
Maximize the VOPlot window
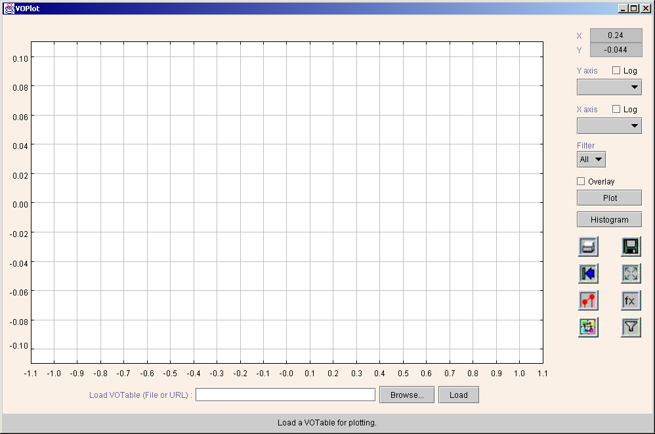[x=634, y=9]
